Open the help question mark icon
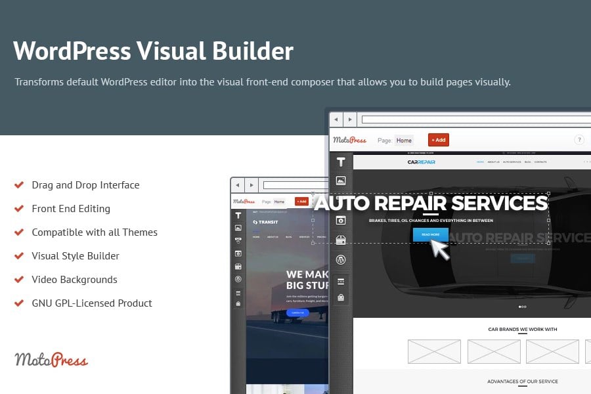591x394 pixels. [x=579, y=140]
